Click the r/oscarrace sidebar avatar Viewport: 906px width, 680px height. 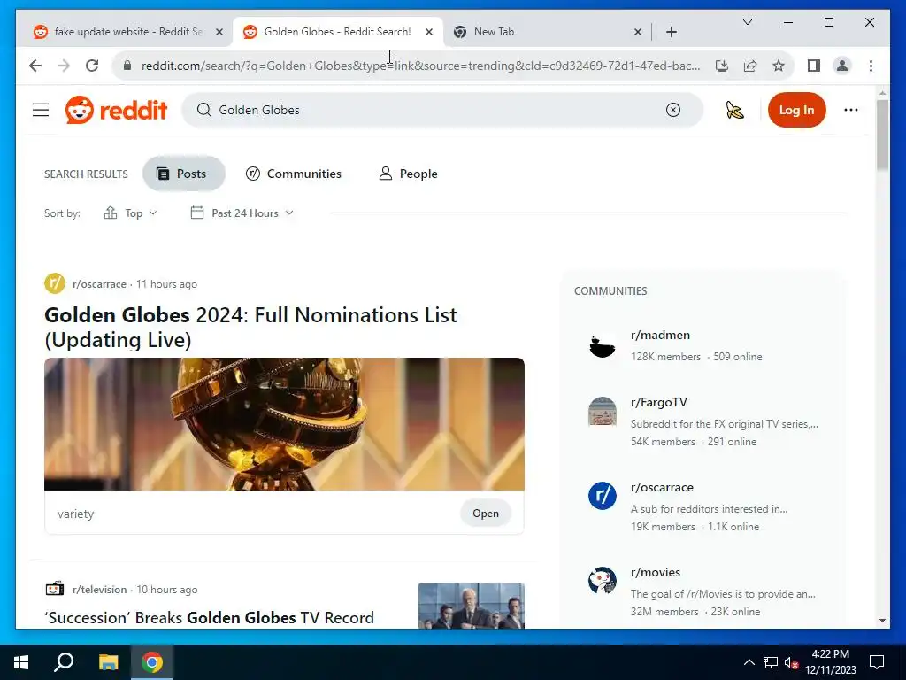(x=602, y=496)
